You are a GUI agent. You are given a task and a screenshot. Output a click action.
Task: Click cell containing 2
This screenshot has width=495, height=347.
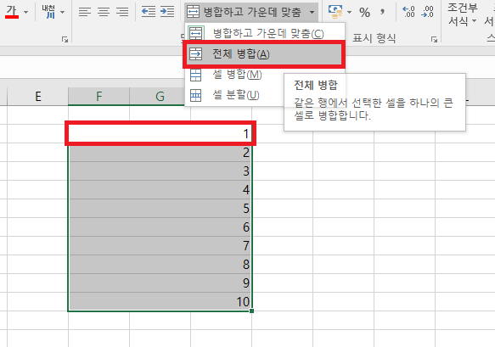pyautogui.click(x=160, y=153)
